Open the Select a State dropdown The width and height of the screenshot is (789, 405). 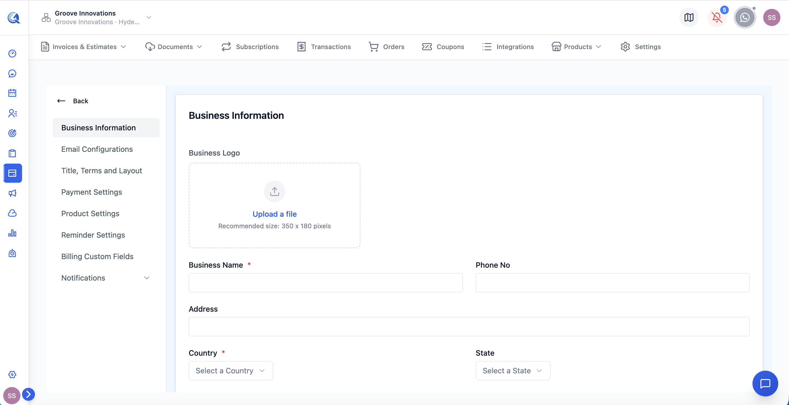(513, 370)
